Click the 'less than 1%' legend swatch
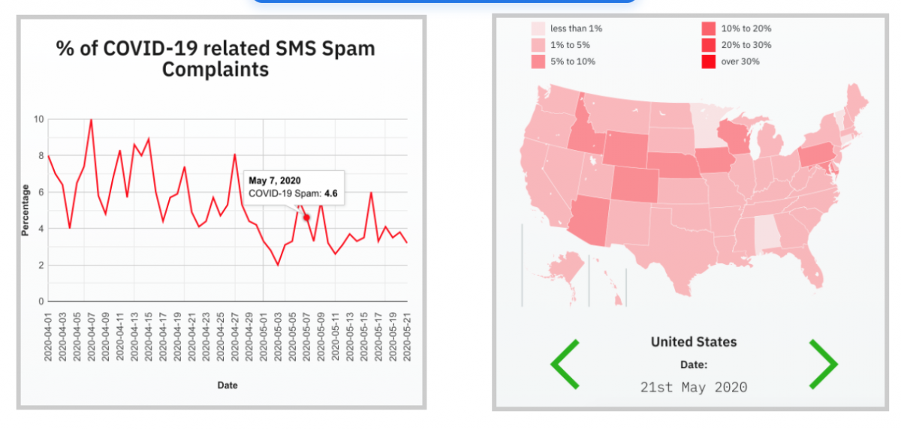Screen dimensions: 901x429 click(538, 28)
